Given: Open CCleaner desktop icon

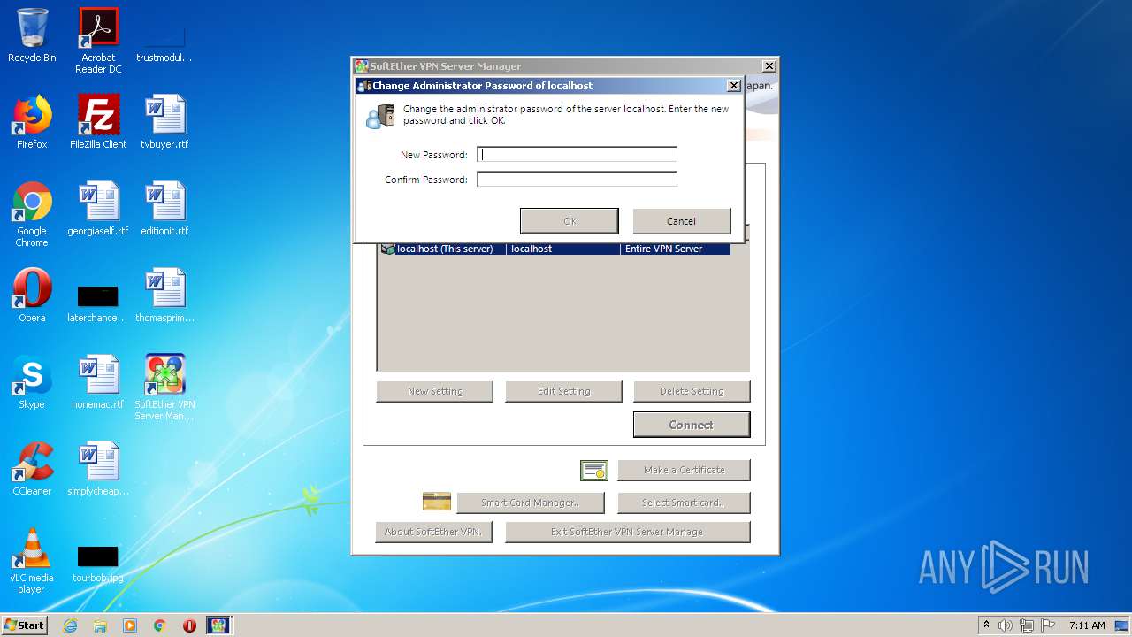Looking at the screenshot, I should click(32, 469).
